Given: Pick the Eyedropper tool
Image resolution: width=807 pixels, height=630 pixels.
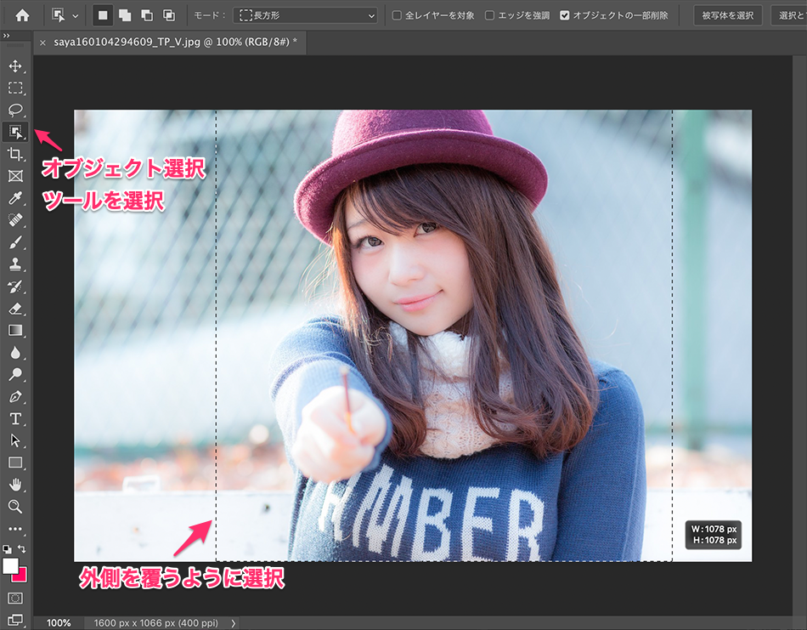Looking at the screenshot, I should pos(15,198).
